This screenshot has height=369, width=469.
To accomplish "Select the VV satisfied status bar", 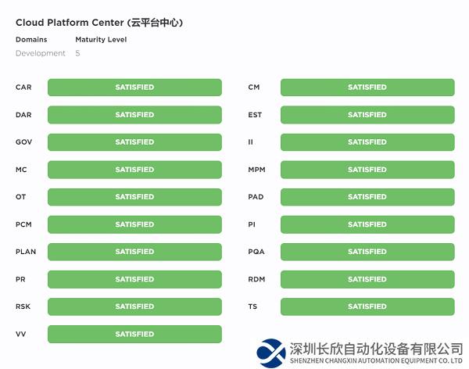I will click(134, 334).
